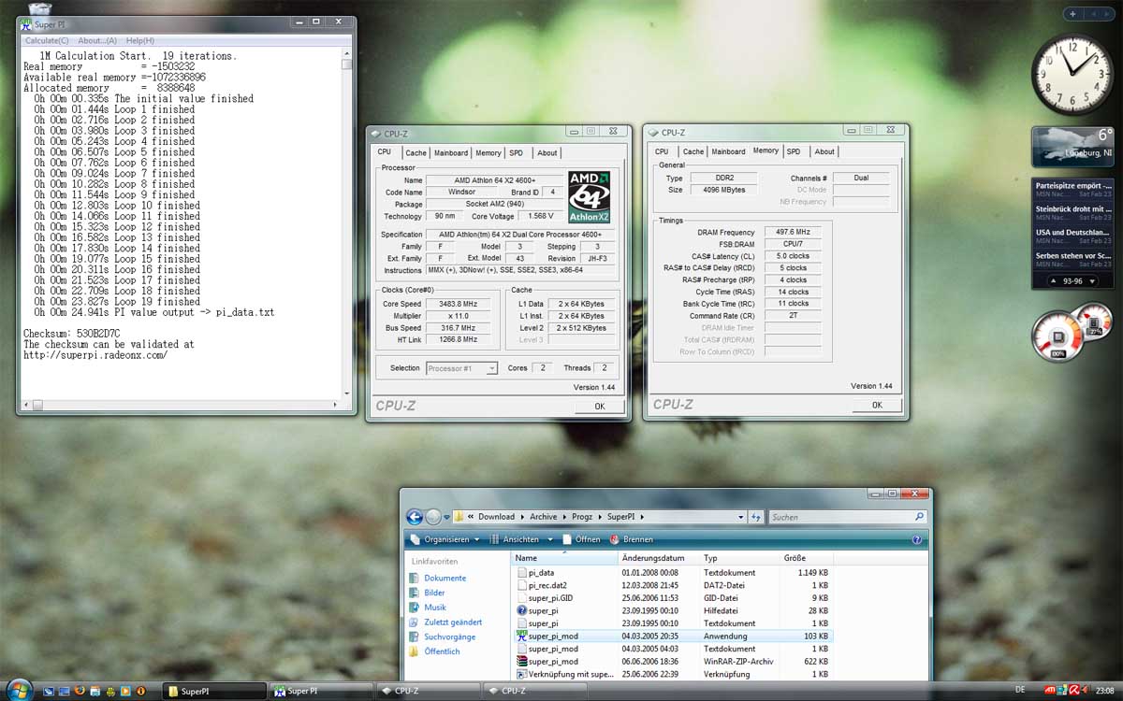The height and width of the screenshot is (701, 1123).
Task: Open Explorer help question mark icon
Action: pyautogui.click(x=917, y=539)
